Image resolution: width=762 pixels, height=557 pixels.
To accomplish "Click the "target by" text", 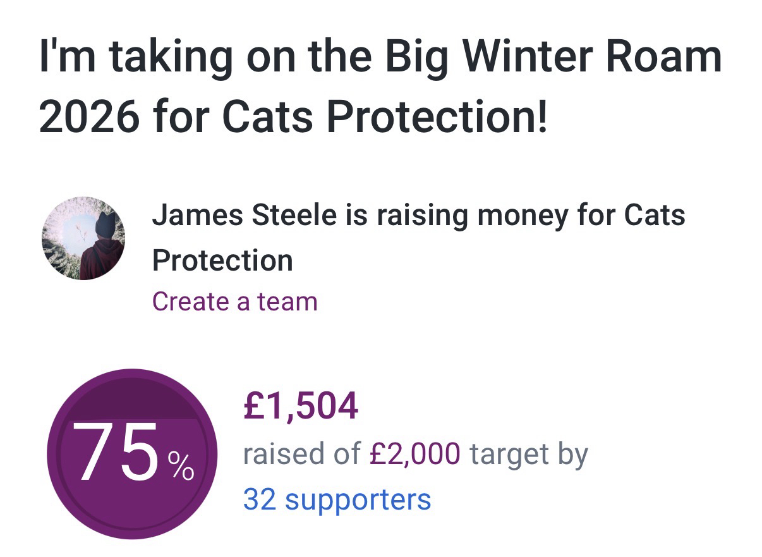I will point(529,454).
